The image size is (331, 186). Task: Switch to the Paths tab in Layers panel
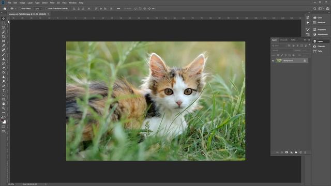pyautogui.click(x=293, y=40)
